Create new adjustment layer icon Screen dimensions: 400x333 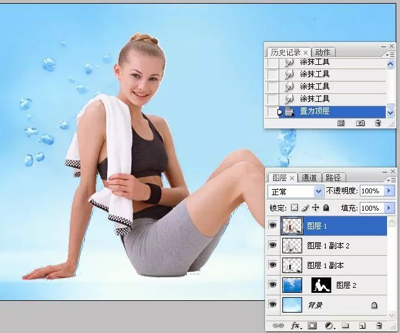[329, 326]
